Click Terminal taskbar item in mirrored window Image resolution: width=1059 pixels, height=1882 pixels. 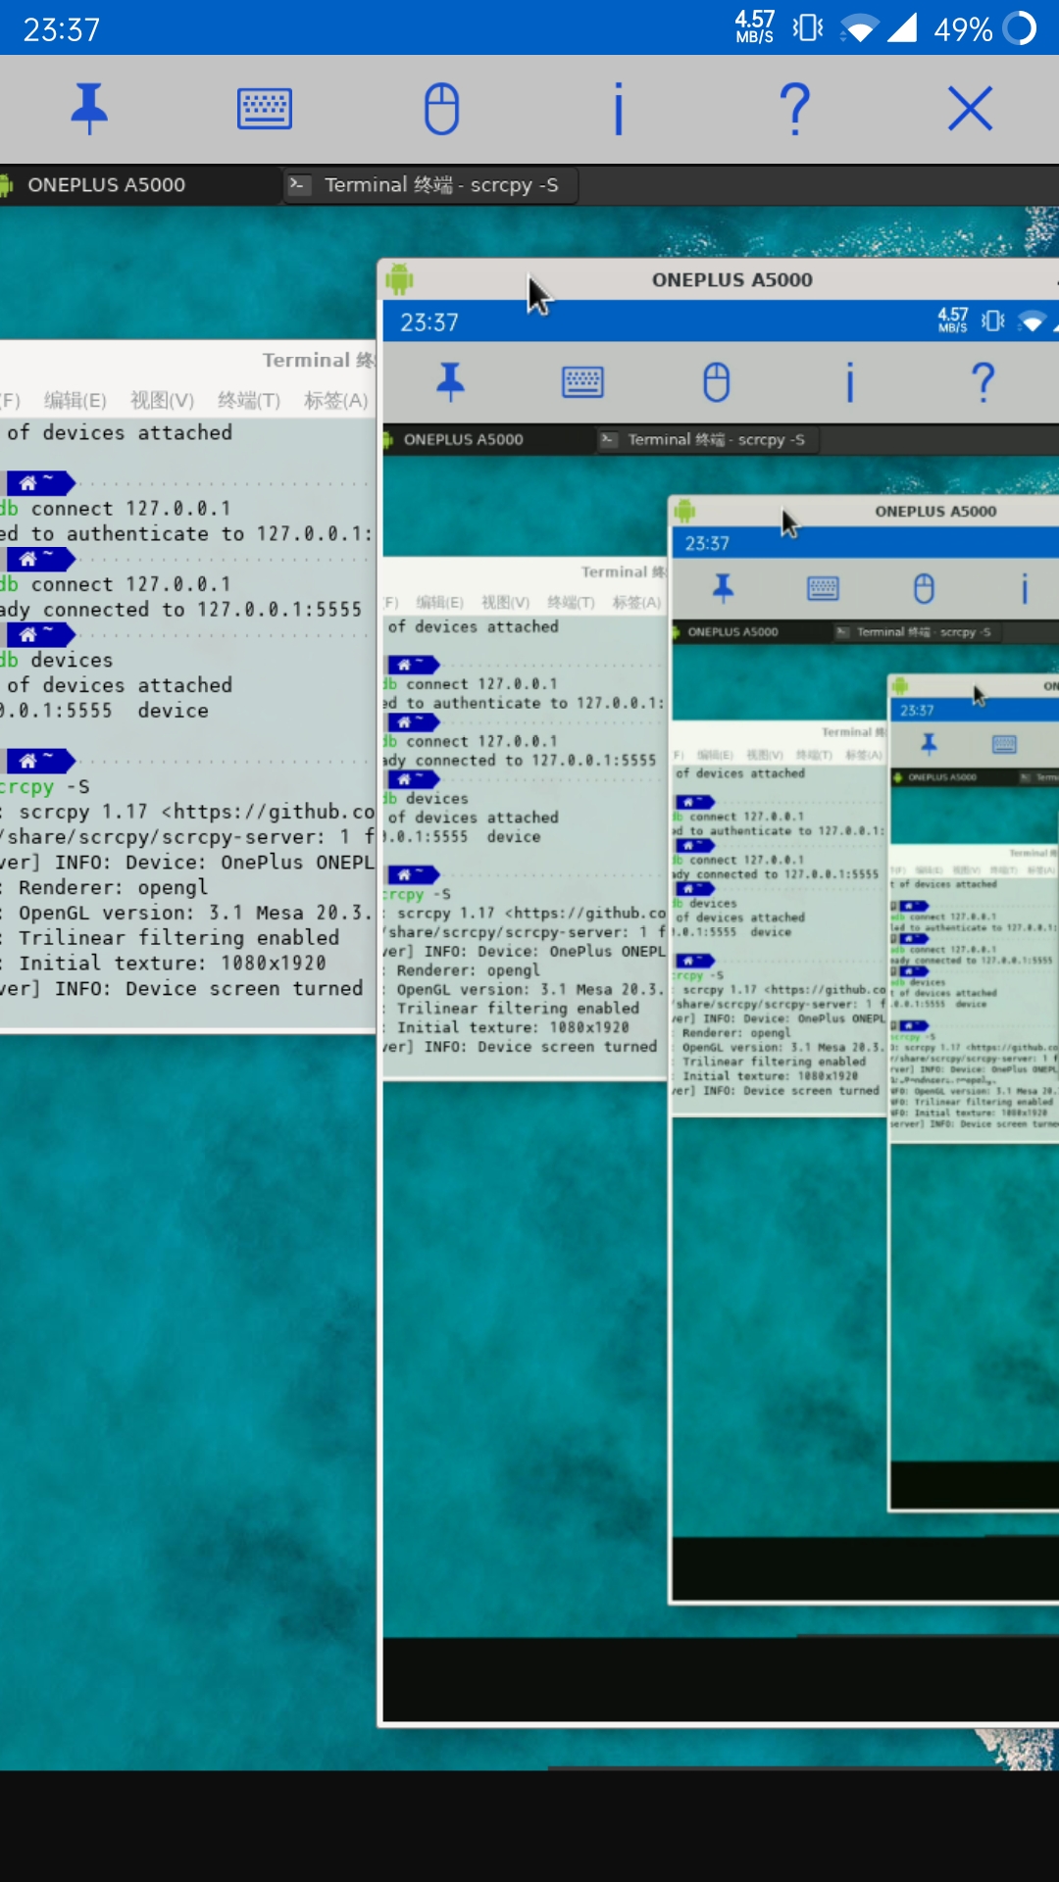pos(708,439)
